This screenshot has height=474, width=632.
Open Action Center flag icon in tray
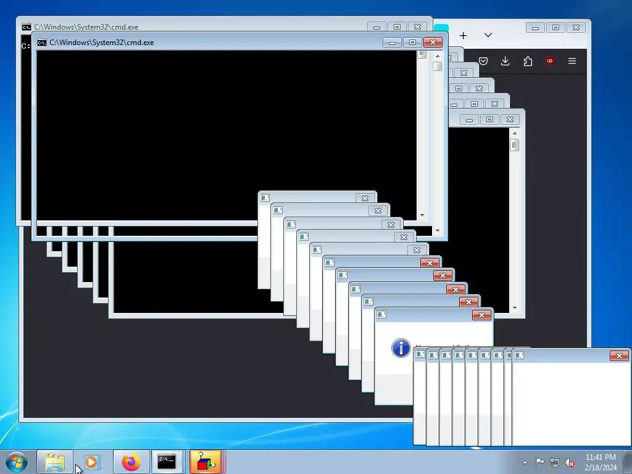pyautogui.click(x=539, y=462)
